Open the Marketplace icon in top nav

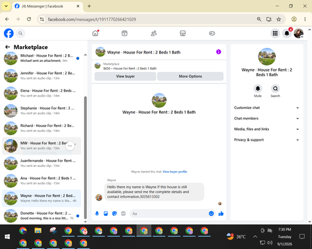pos(183,33)
